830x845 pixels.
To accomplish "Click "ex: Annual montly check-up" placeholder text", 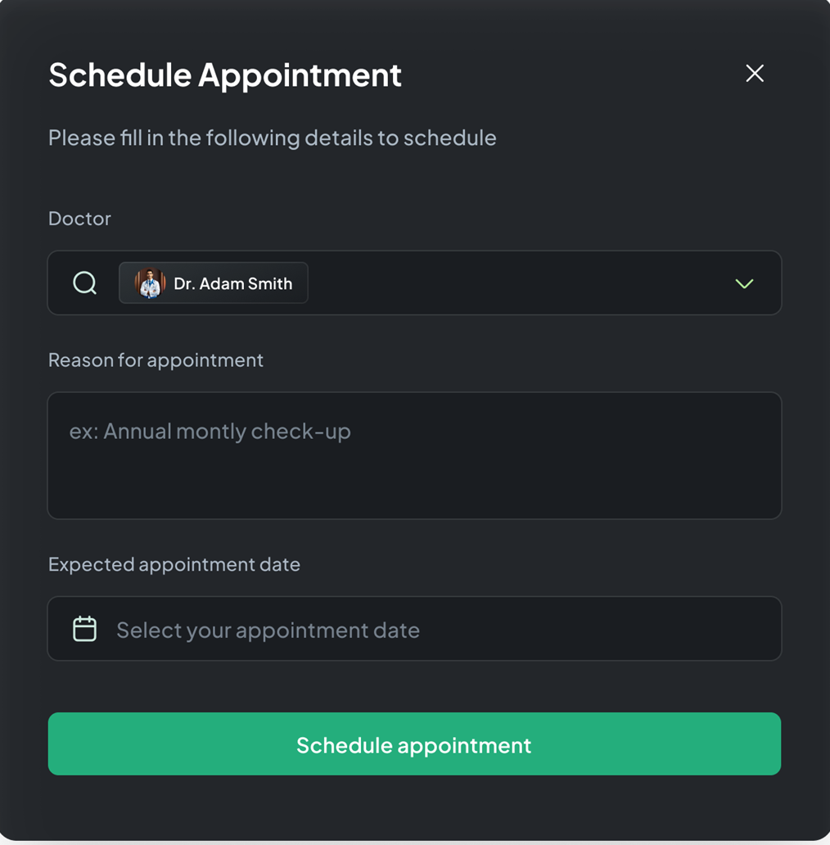I will pos(210,432).
